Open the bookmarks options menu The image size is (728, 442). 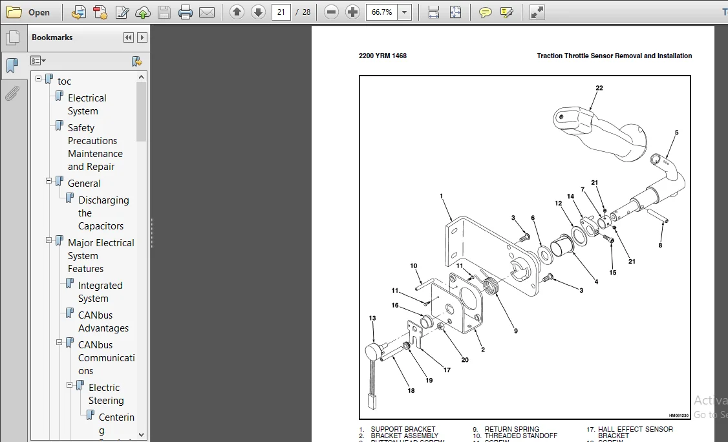tap(38, 61)
